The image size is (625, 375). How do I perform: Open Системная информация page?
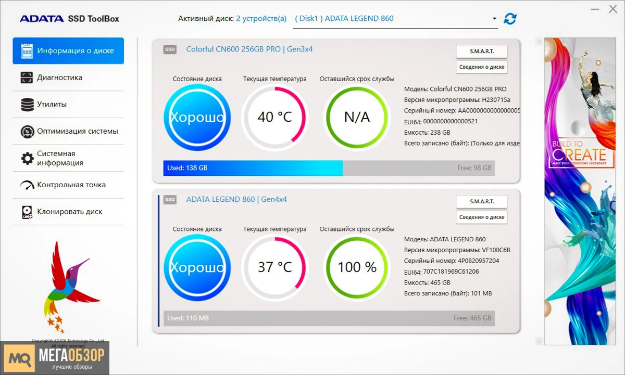[x=68, y=158]
